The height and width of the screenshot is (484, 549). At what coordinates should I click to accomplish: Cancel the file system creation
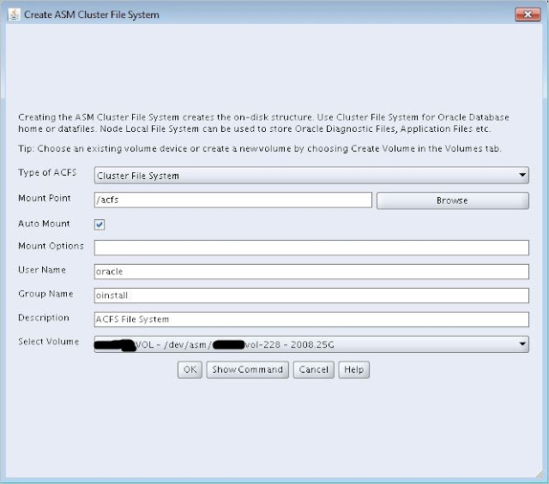313,370
